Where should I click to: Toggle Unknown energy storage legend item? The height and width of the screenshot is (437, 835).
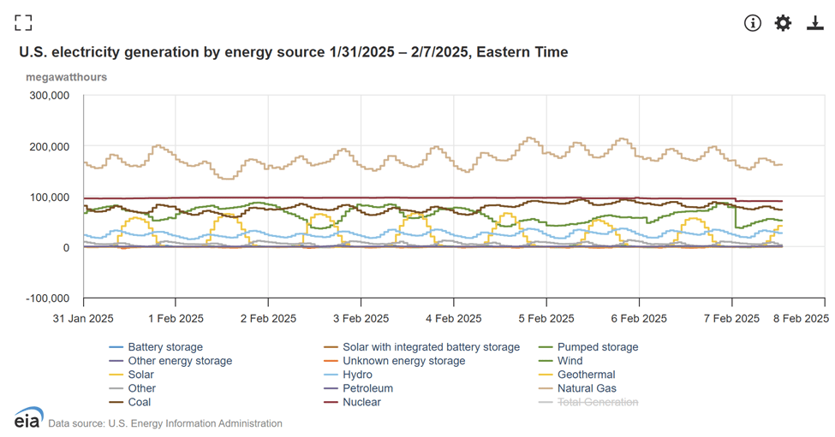tap(403, 361)
